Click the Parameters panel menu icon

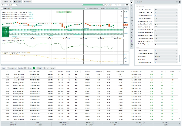(179, 2)
